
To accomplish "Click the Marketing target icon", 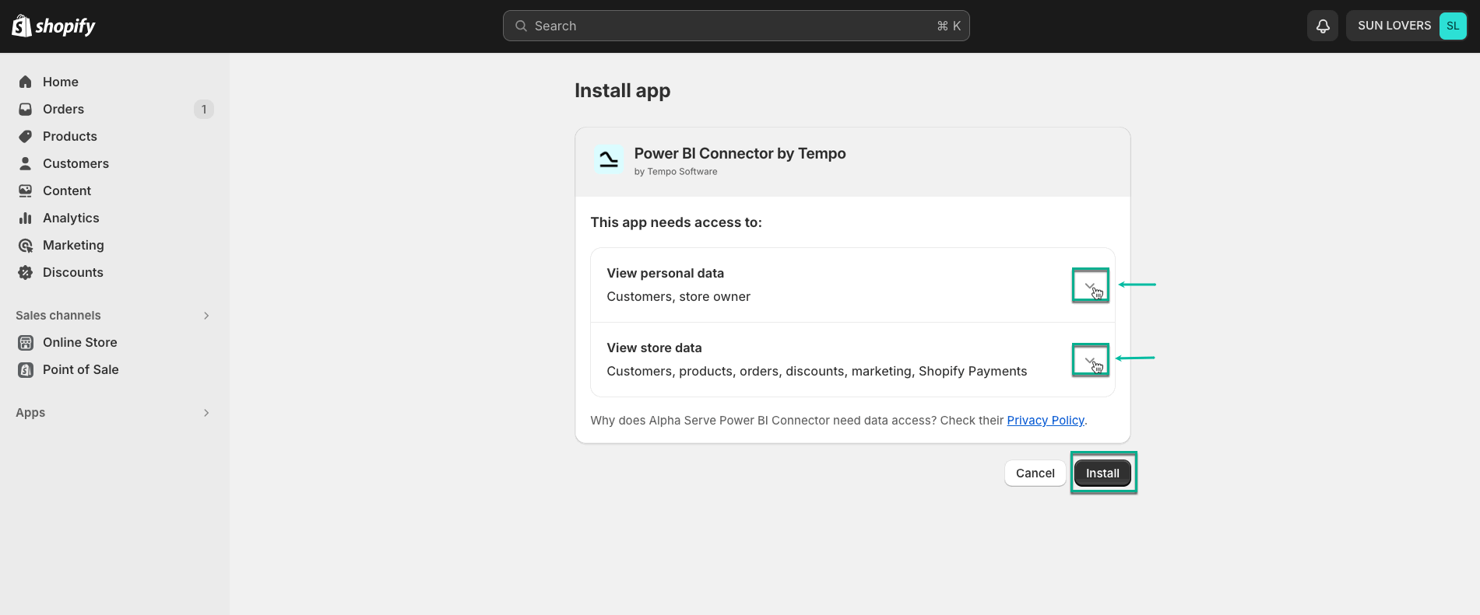I will (x=26, y=245).
